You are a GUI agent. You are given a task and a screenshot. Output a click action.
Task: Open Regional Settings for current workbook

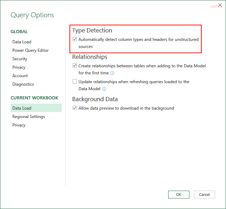[x=29, y=117]
